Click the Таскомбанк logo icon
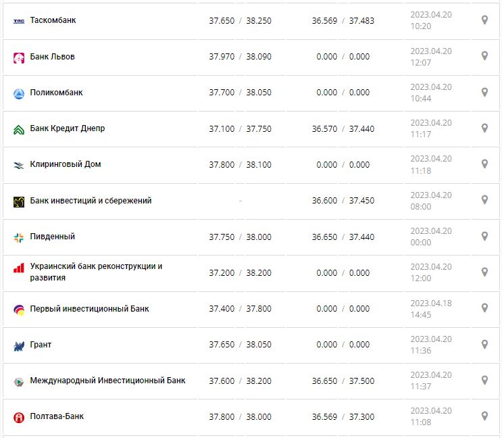 click(x=19, y=21)
